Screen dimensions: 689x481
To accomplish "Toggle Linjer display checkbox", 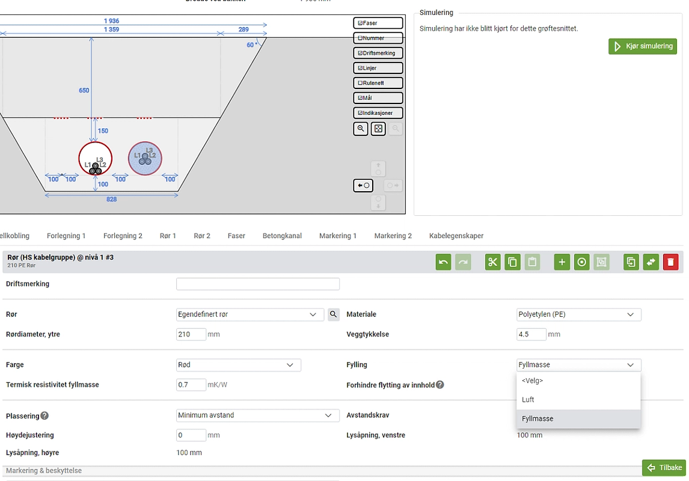I will tap(378, 68).
